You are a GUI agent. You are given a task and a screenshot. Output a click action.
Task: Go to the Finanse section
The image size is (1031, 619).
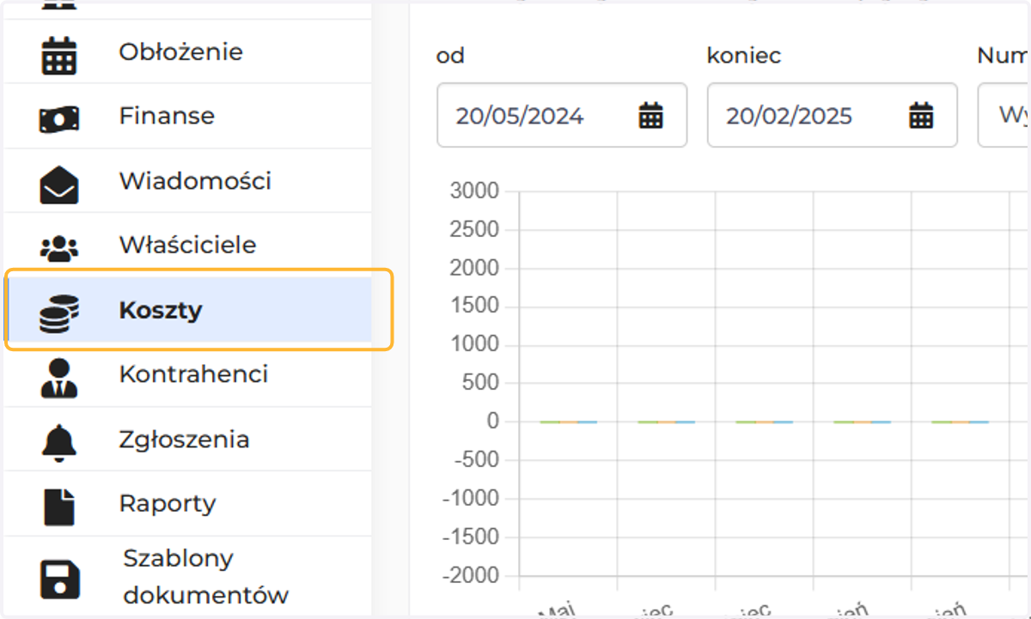pos(188,116)
